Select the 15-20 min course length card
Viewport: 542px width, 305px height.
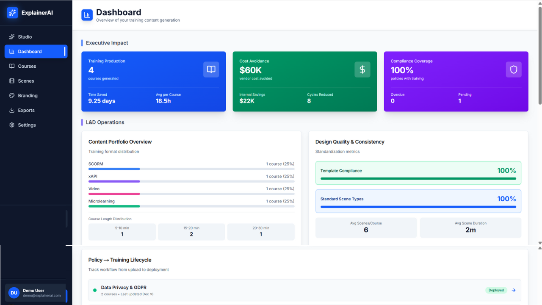[191, 232]
